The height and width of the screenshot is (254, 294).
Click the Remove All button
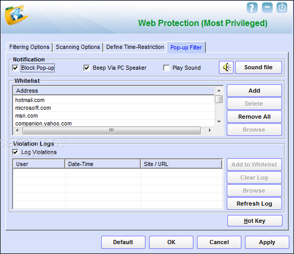click(x=254, y=117)
